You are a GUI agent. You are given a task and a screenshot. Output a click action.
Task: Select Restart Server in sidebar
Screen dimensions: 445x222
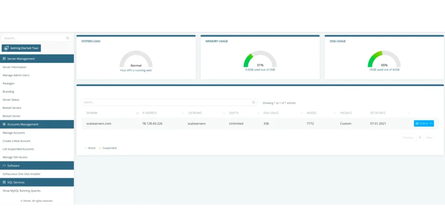(x=11, y=116)
